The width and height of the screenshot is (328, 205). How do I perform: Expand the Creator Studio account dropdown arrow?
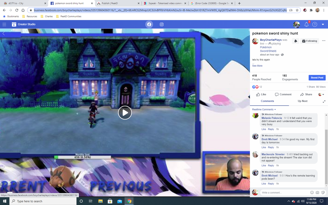323,24
